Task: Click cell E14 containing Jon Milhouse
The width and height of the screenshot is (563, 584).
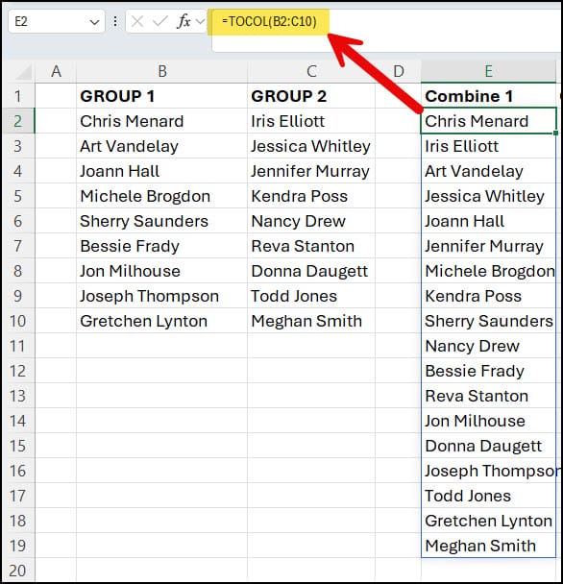Action: pyautogui.click(x=488, y=421)
